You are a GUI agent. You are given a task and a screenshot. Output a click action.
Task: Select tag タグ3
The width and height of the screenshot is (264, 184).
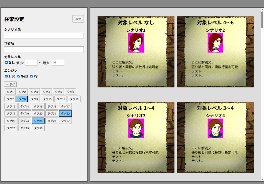coord(34,92)
